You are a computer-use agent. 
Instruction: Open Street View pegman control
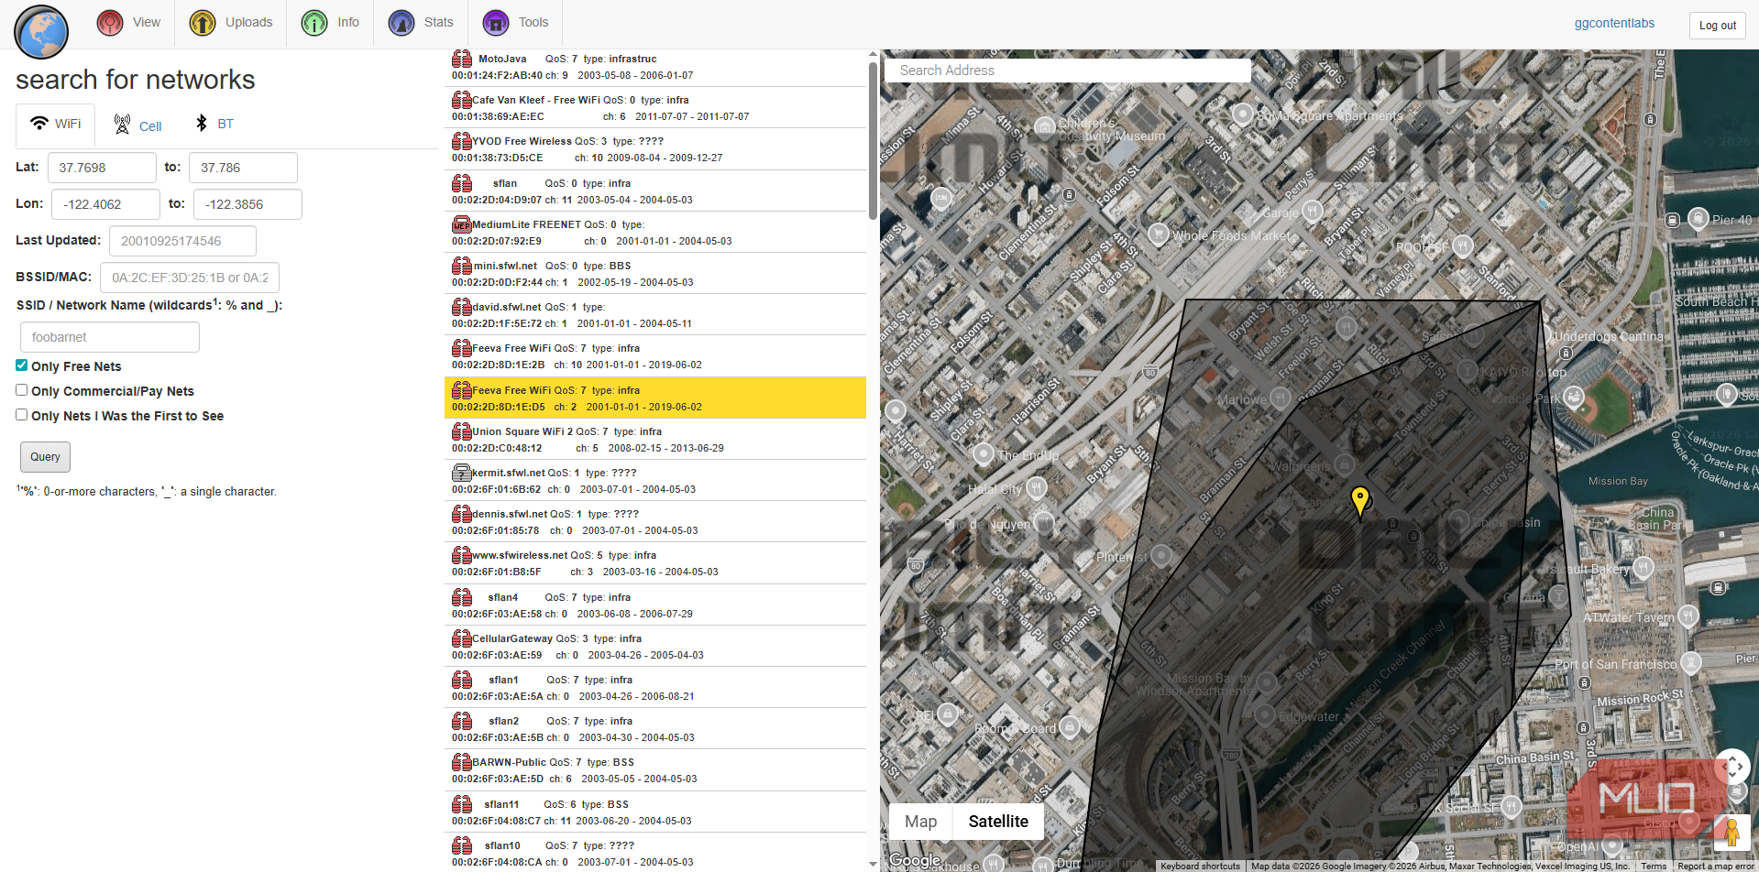coord(1732,832)
